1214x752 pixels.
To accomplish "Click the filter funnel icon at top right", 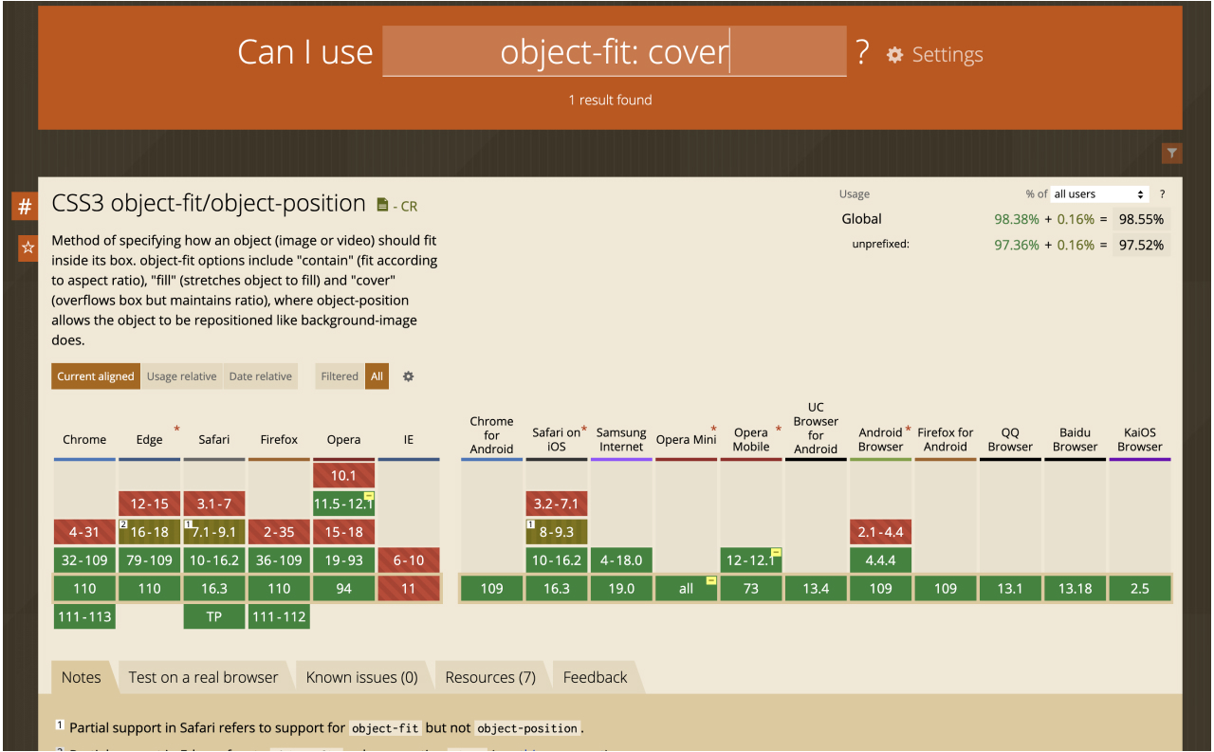I will pos(1171,153).
